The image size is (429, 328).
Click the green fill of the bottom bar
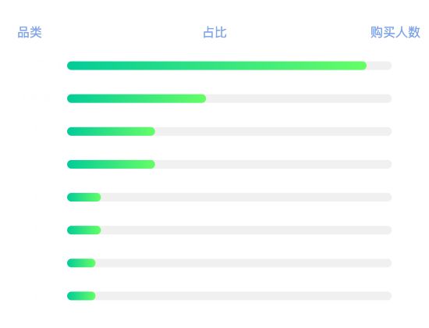coord(81,296)
